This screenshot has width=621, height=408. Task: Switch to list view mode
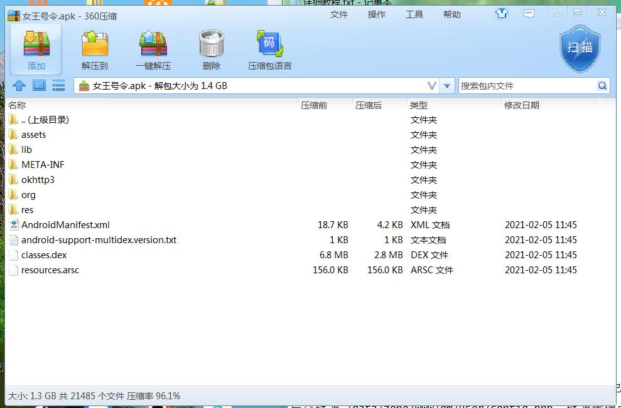click(x=58, y=86)
